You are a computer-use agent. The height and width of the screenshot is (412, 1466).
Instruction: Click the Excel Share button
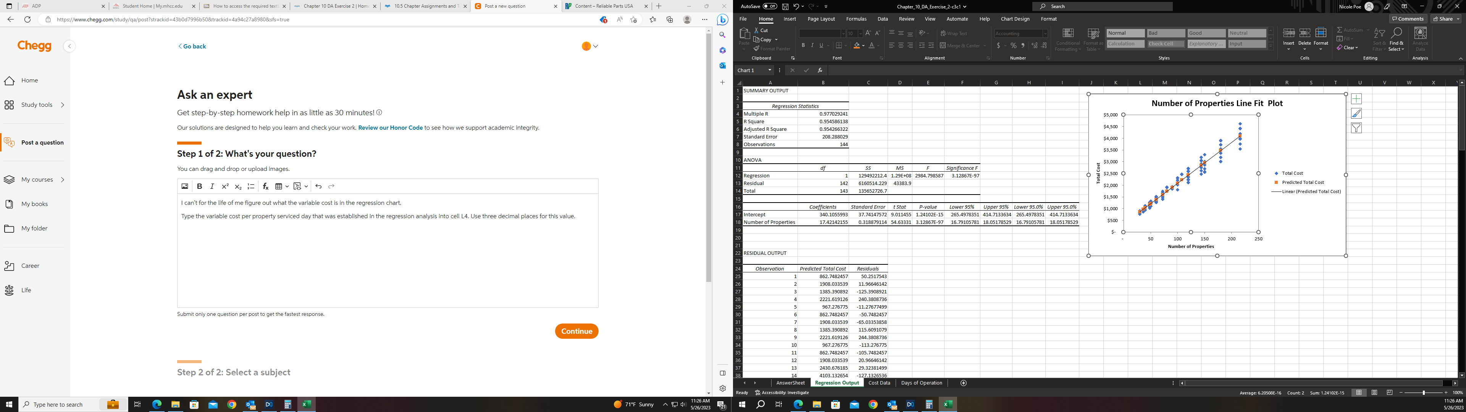pos(1446,19)
